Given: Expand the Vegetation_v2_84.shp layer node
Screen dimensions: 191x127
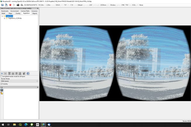Looking at the screenshot, I should (x=4, y=18).
